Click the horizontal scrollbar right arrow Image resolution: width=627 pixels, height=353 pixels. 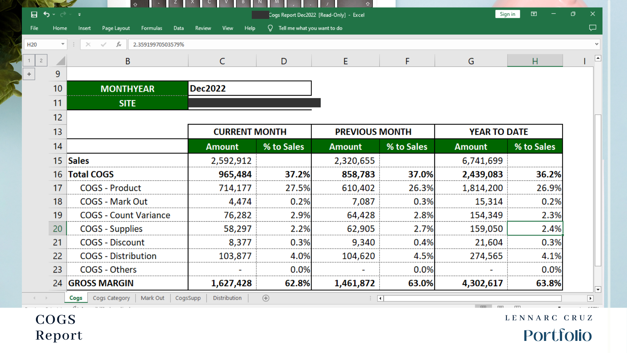(590, 298)
